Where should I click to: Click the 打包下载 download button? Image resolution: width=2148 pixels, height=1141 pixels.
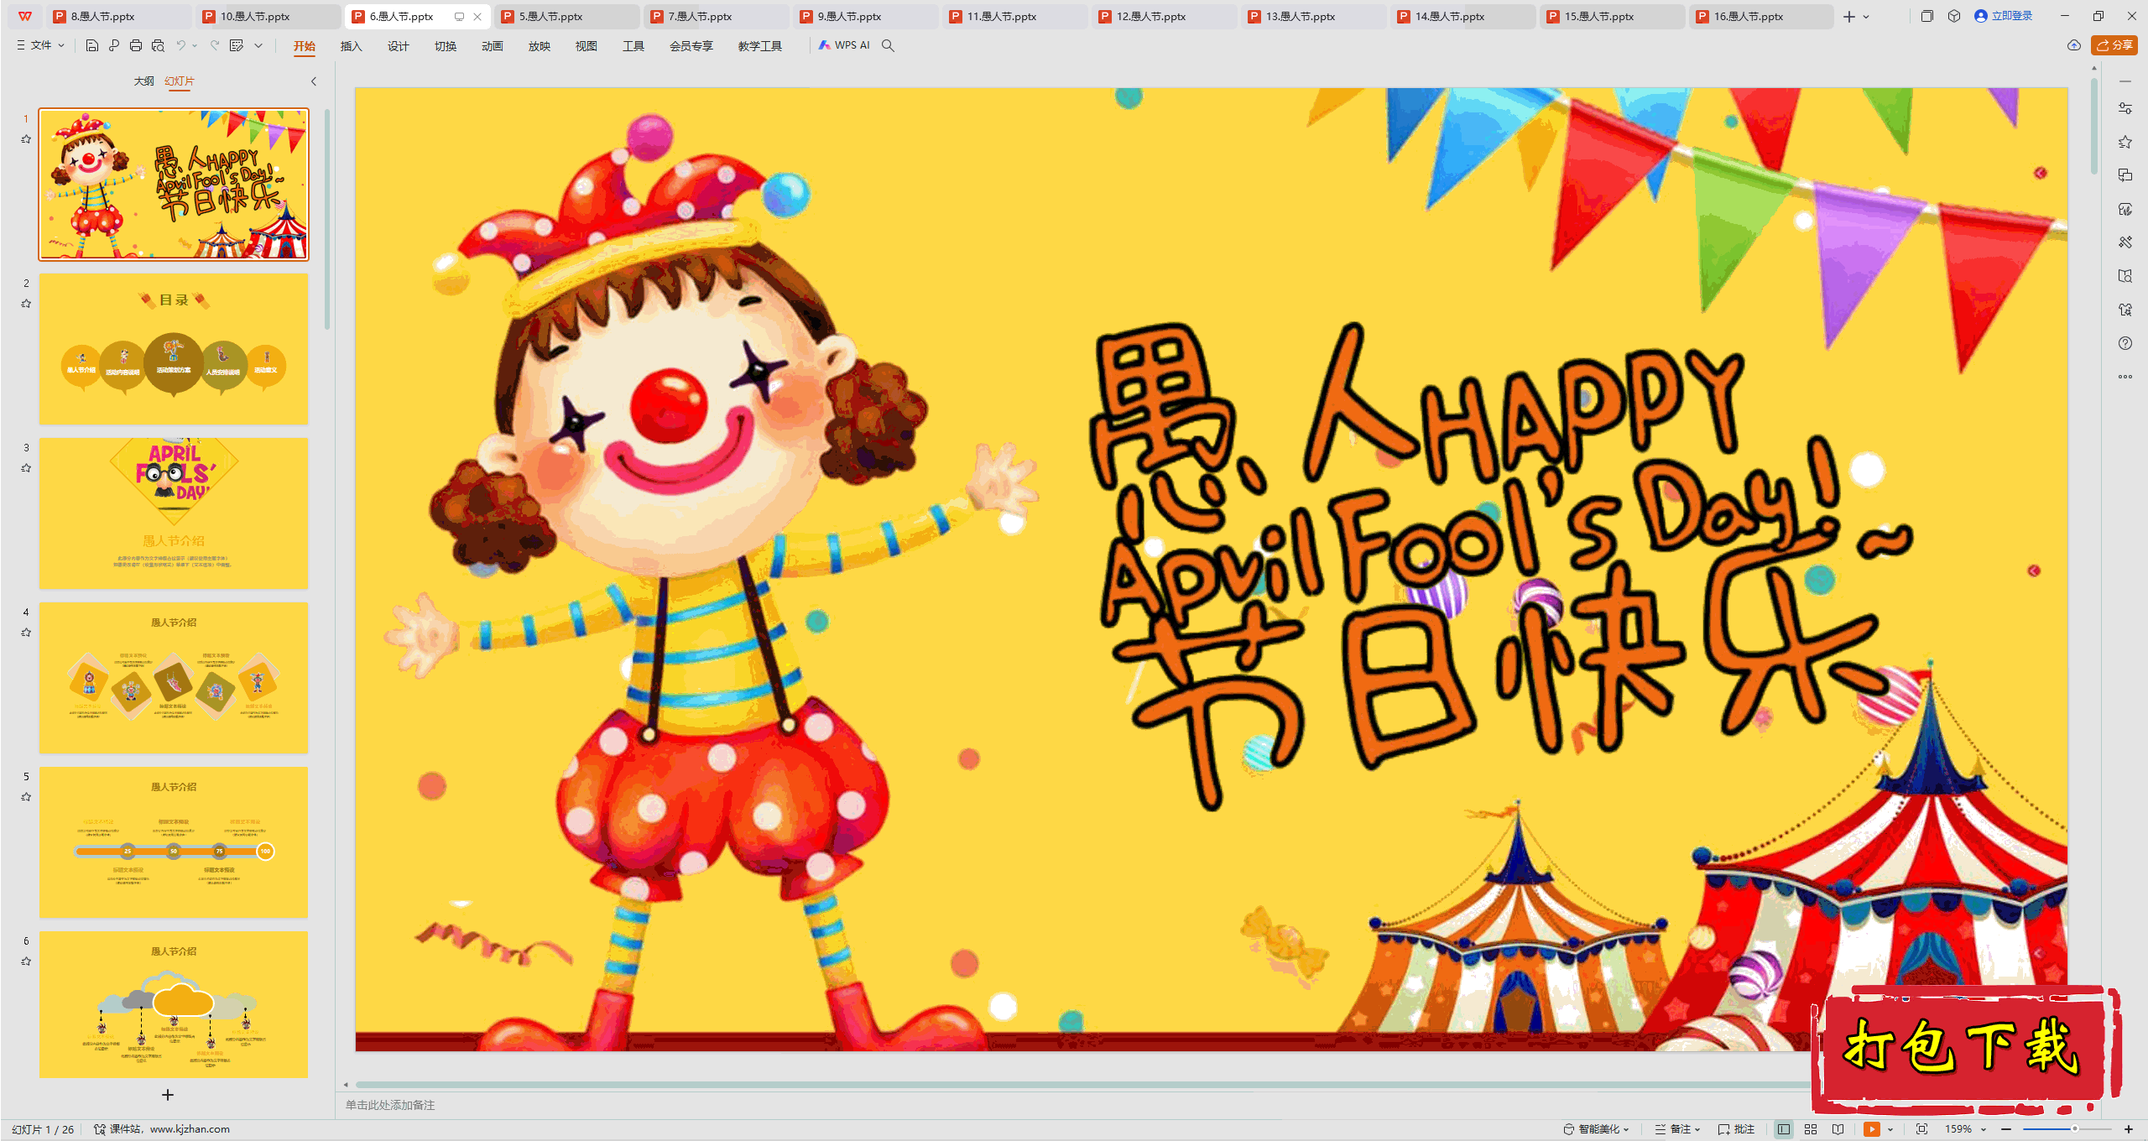[1966, 1048]
